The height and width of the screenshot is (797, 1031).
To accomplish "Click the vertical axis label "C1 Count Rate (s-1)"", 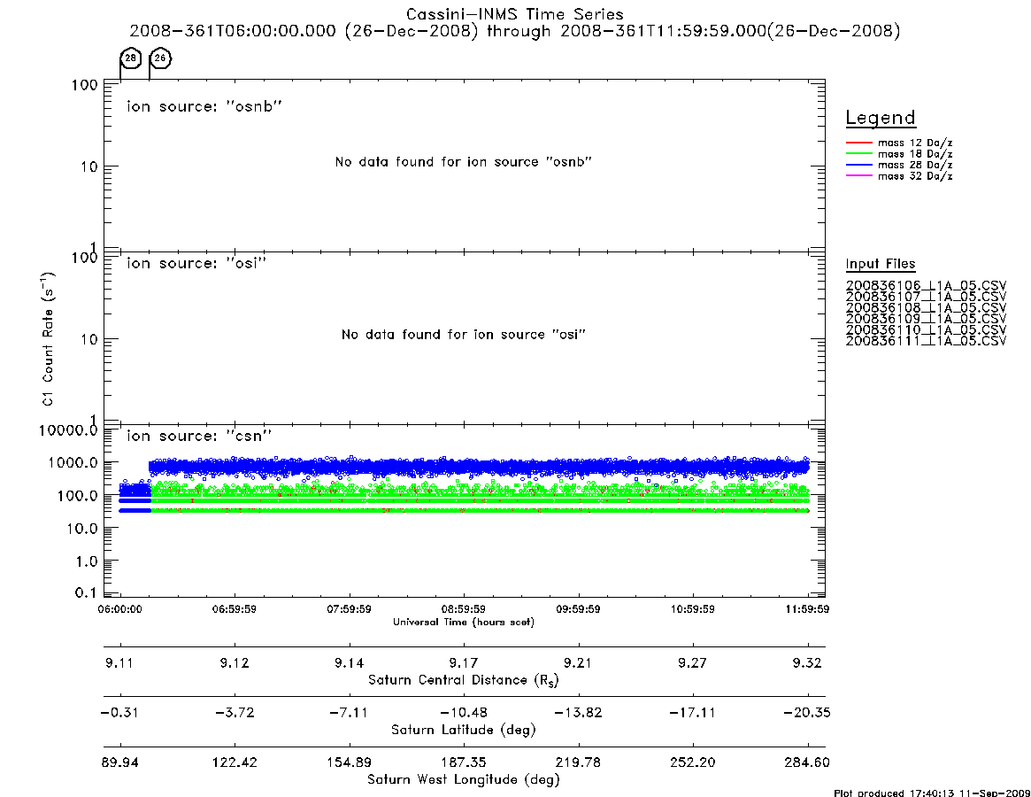I will [x=48, y=337].
